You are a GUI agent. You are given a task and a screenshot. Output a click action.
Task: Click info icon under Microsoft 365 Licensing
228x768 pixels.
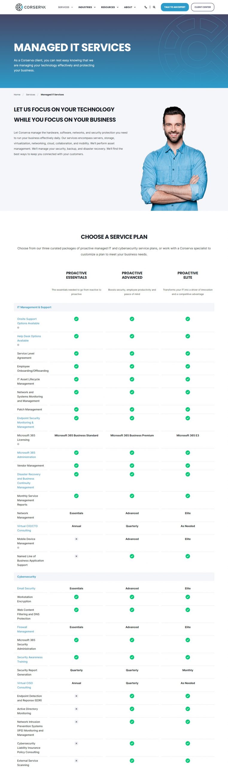[18, 444]
